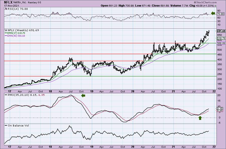
Task: Click the On Balance Vol legend text
Action: pos(18,125)
